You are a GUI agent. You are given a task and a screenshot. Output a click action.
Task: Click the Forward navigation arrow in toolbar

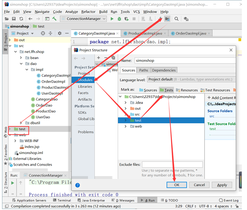coord(38,19)
